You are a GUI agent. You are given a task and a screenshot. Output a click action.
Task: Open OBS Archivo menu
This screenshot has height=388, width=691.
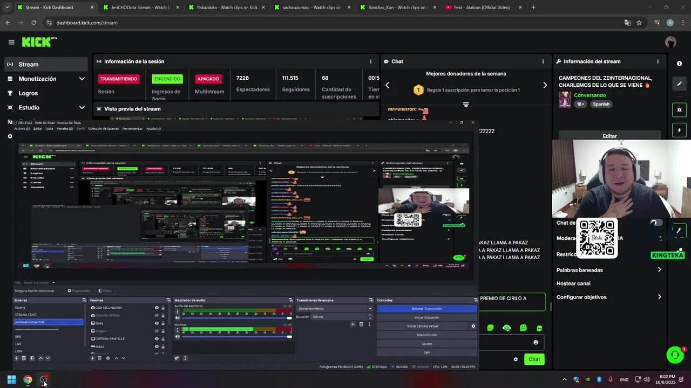(x=22, y=129)
